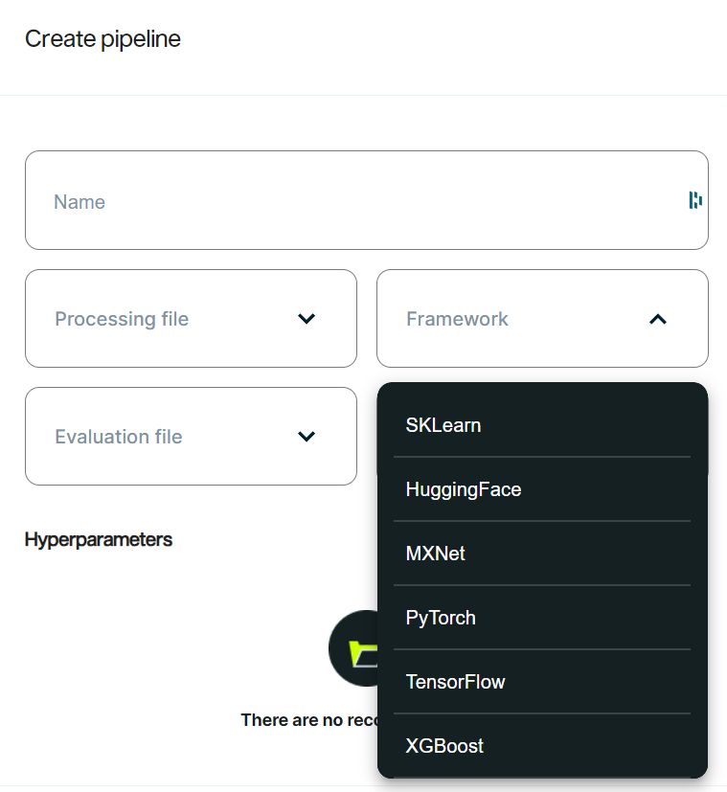Click the 'There are no rec...' message
This screenshot has width=727, height=792.
click(x=309, y=720)
